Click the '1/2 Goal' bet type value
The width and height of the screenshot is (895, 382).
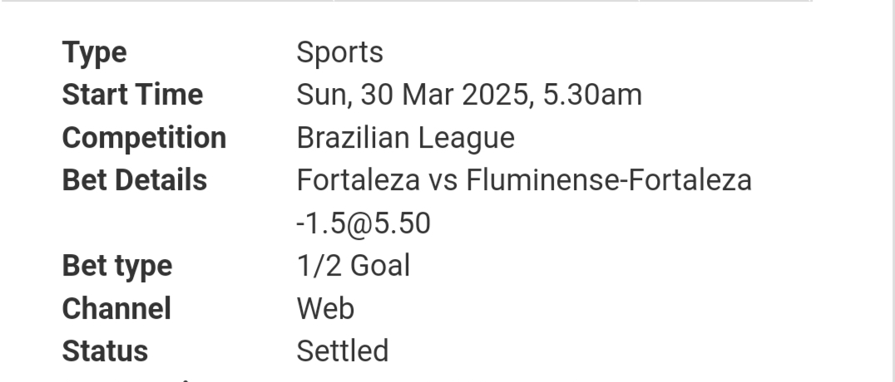354,266
